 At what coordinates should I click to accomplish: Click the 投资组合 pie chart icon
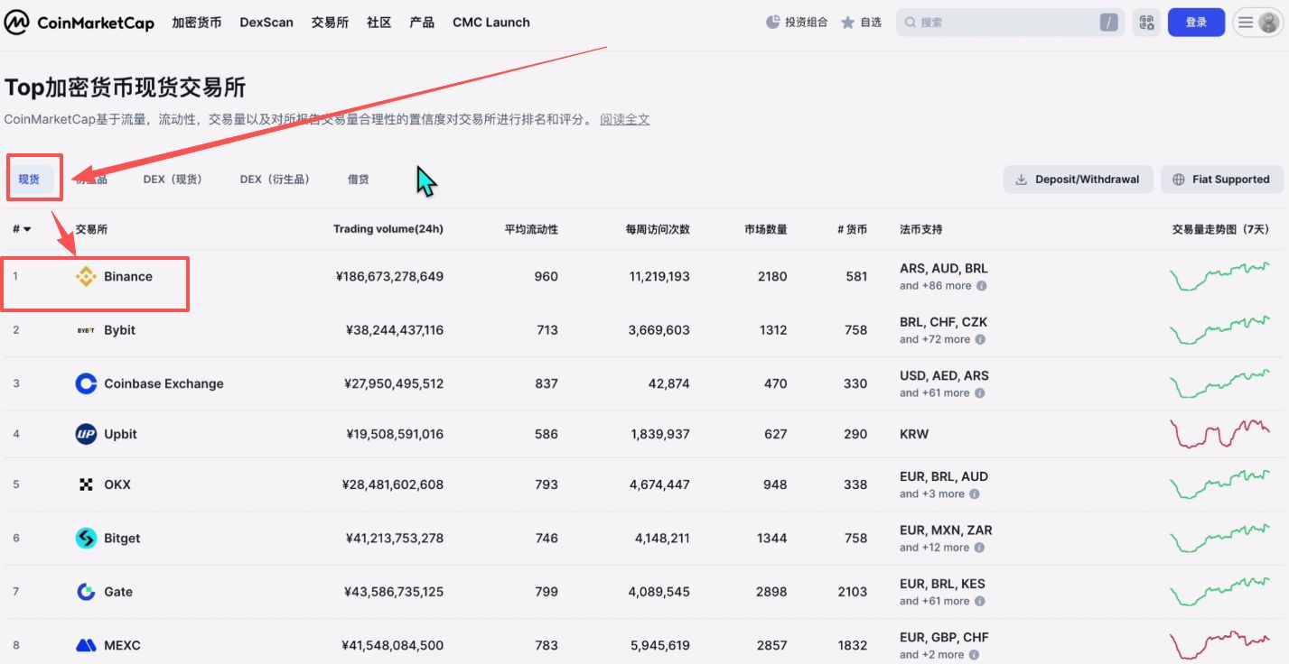[x=774, y=22]
